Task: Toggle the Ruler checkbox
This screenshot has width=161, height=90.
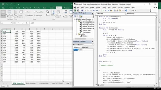Action: click(x=26, y=12)
